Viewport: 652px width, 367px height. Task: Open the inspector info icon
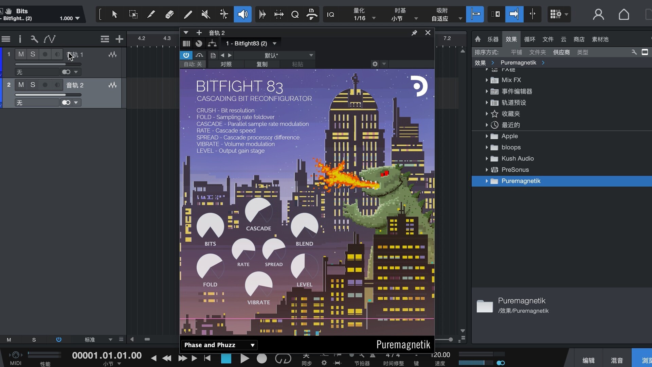coord(20,39)
